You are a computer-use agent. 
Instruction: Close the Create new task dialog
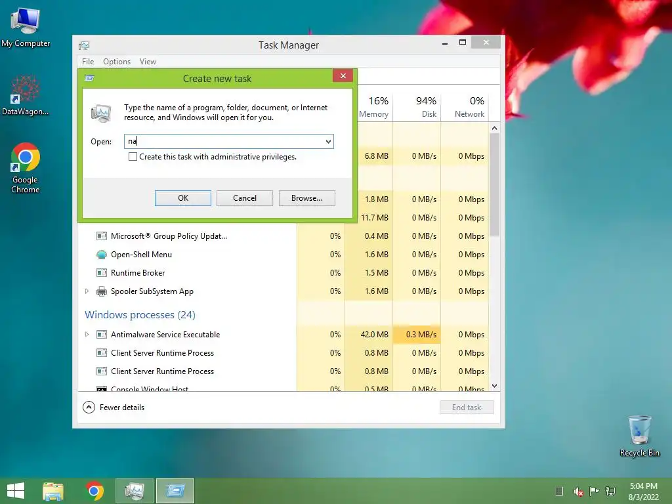[x=343, y=76]
